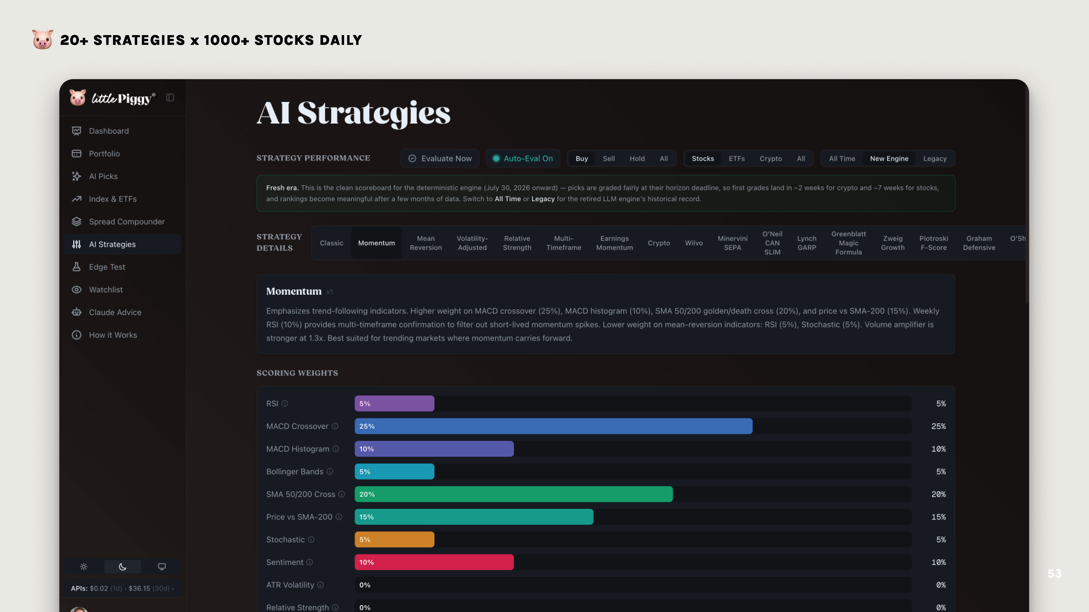Open the AI Strategies sidebar item

coord(123,244)
